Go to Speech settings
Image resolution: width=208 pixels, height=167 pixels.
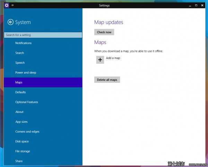click(43, 63)
